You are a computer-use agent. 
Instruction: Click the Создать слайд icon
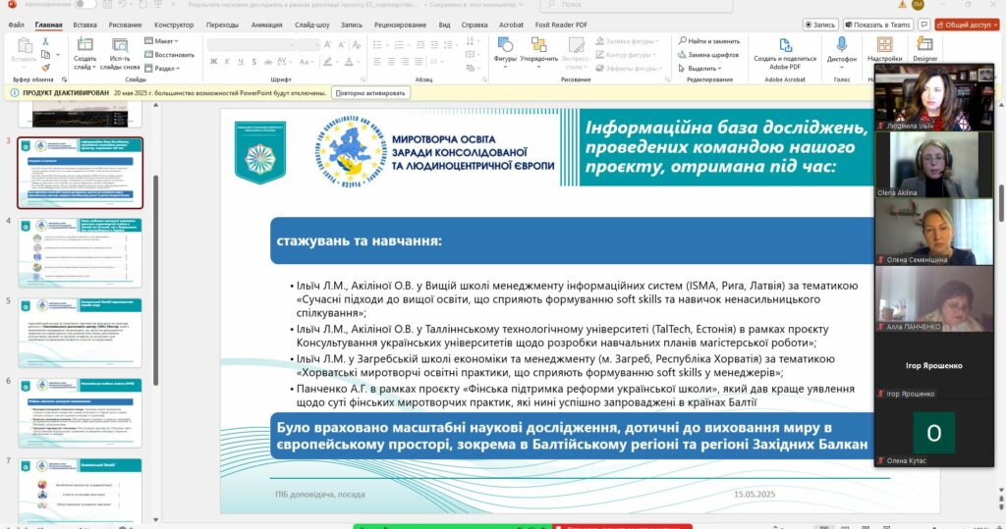84,45
